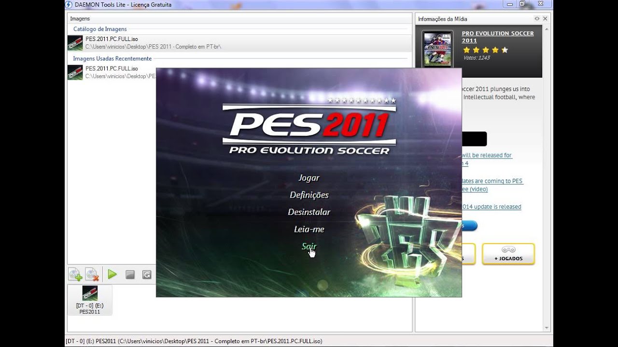Click the PES 2011 cover art thumbnail

click(437, 50)
